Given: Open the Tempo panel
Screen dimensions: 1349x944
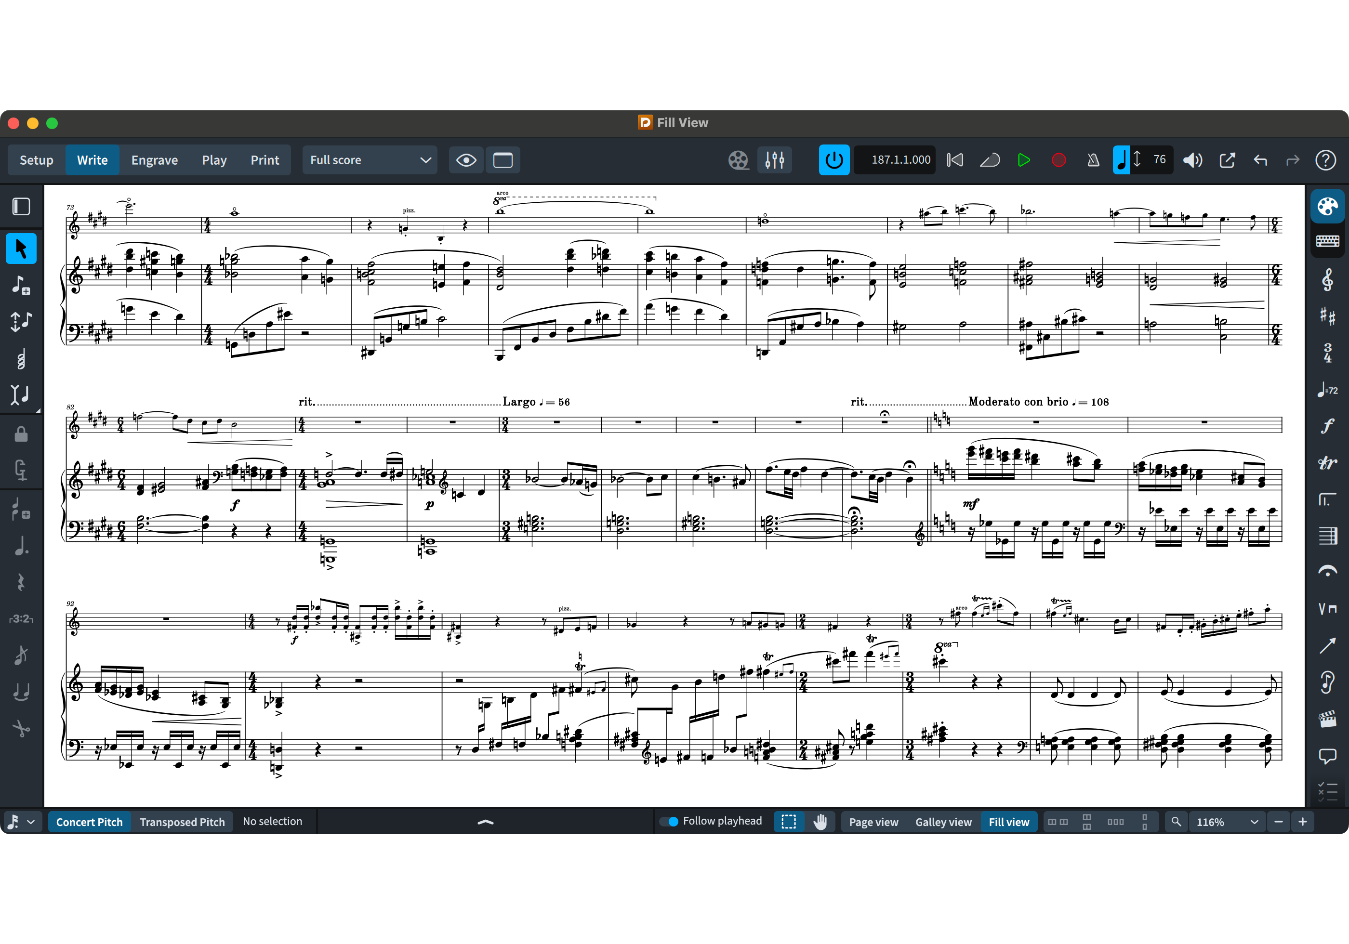Looking at the screenshot, I should [x=1327, y=390].
